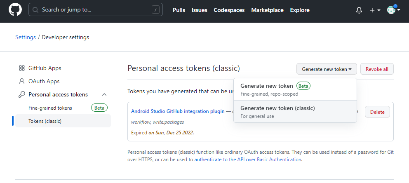Screen dimensions: 409x183
Task: Open Codespaces from the header
Action: [x=229, y=10]
